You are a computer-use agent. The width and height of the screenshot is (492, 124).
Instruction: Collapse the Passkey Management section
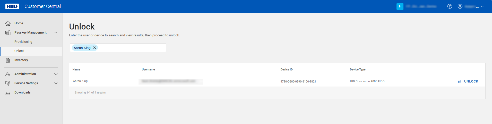pyautogui.click(x=56, y=33)
